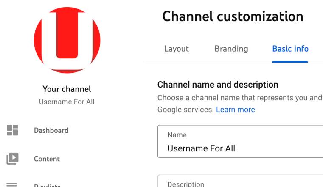
Task: Click the channel name text 'Username For All' in the Name field
Action: pos(201,148)
